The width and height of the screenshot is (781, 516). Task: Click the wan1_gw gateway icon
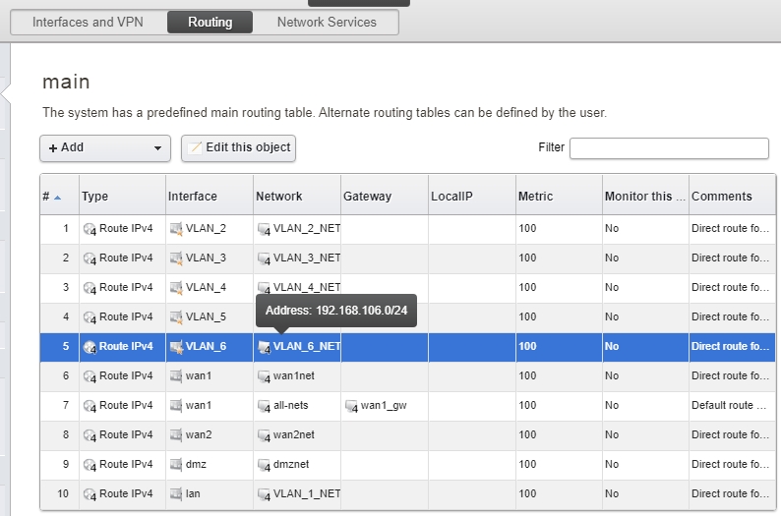click(350, 406)
